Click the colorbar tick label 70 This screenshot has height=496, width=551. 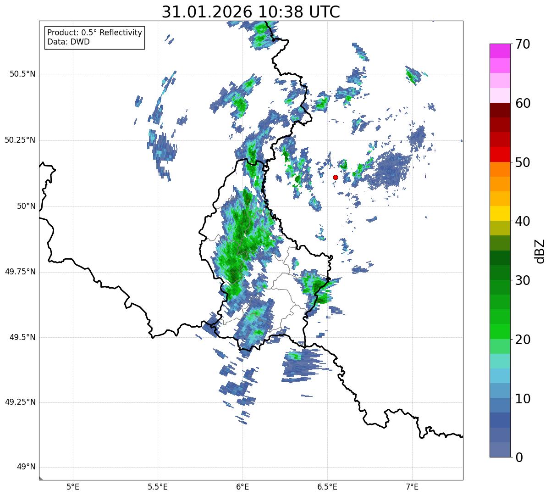[x=523, y=44]
